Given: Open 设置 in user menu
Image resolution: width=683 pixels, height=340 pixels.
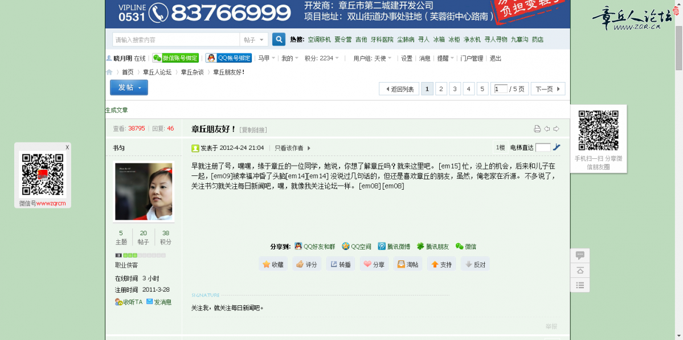Looking at the screenshot, I should [406, 58].
